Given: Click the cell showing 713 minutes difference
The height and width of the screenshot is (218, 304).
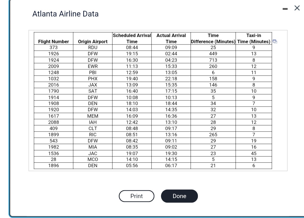Looking at the screenshot, I should click(x=213, y=60).
